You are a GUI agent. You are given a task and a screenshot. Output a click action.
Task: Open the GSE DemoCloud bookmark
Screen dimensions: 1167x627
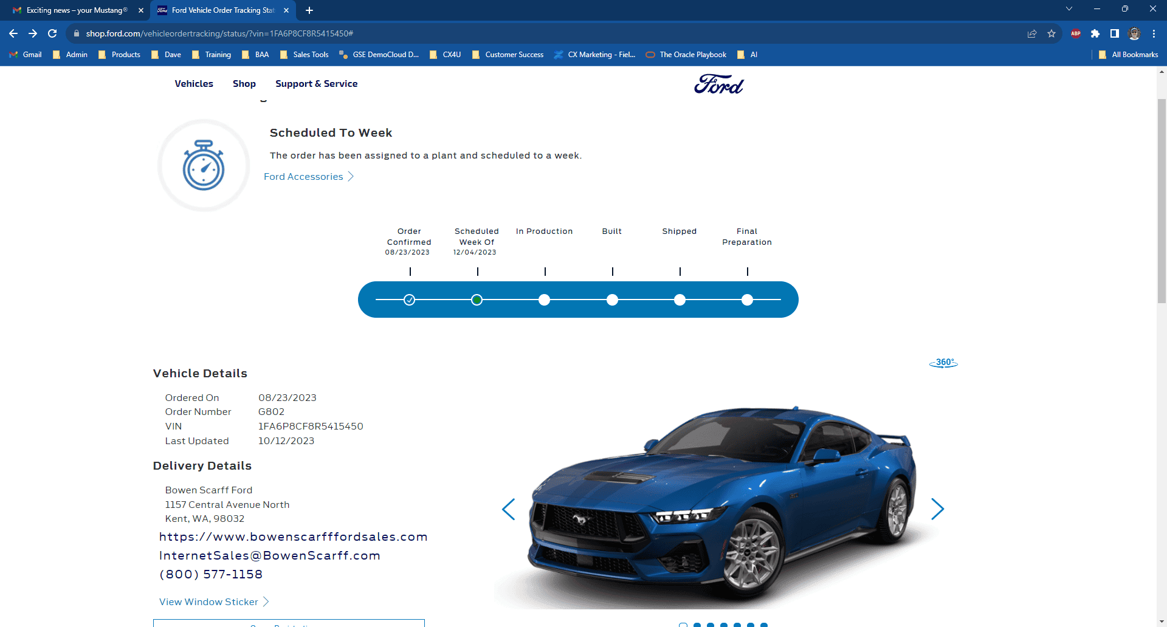pyautogui.click(x=379, y=55)
